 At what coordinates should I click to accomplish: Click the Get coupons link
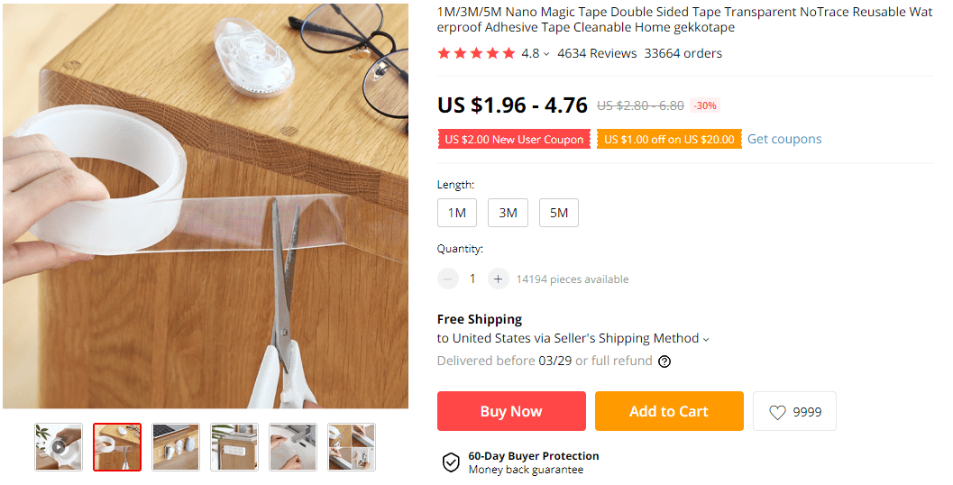point(784,139)
